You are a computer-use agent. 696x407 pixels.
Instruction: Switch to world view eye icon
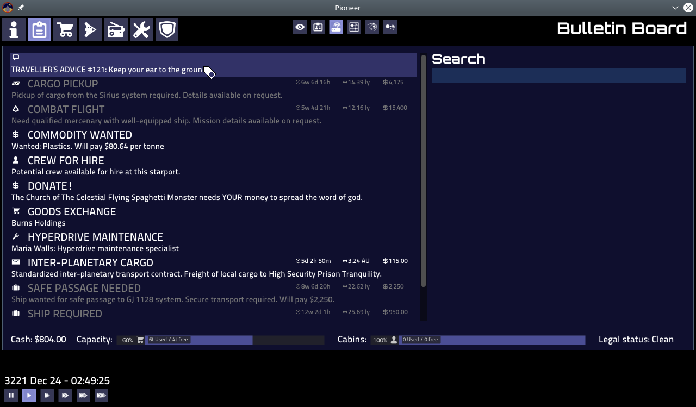[x=300, y=27]
